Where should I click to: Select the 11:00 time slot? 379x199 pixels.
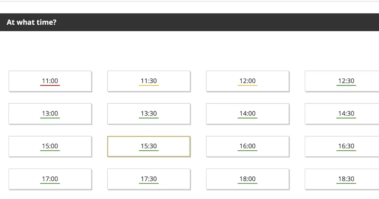pyautogui.click(x=50, y=81)
